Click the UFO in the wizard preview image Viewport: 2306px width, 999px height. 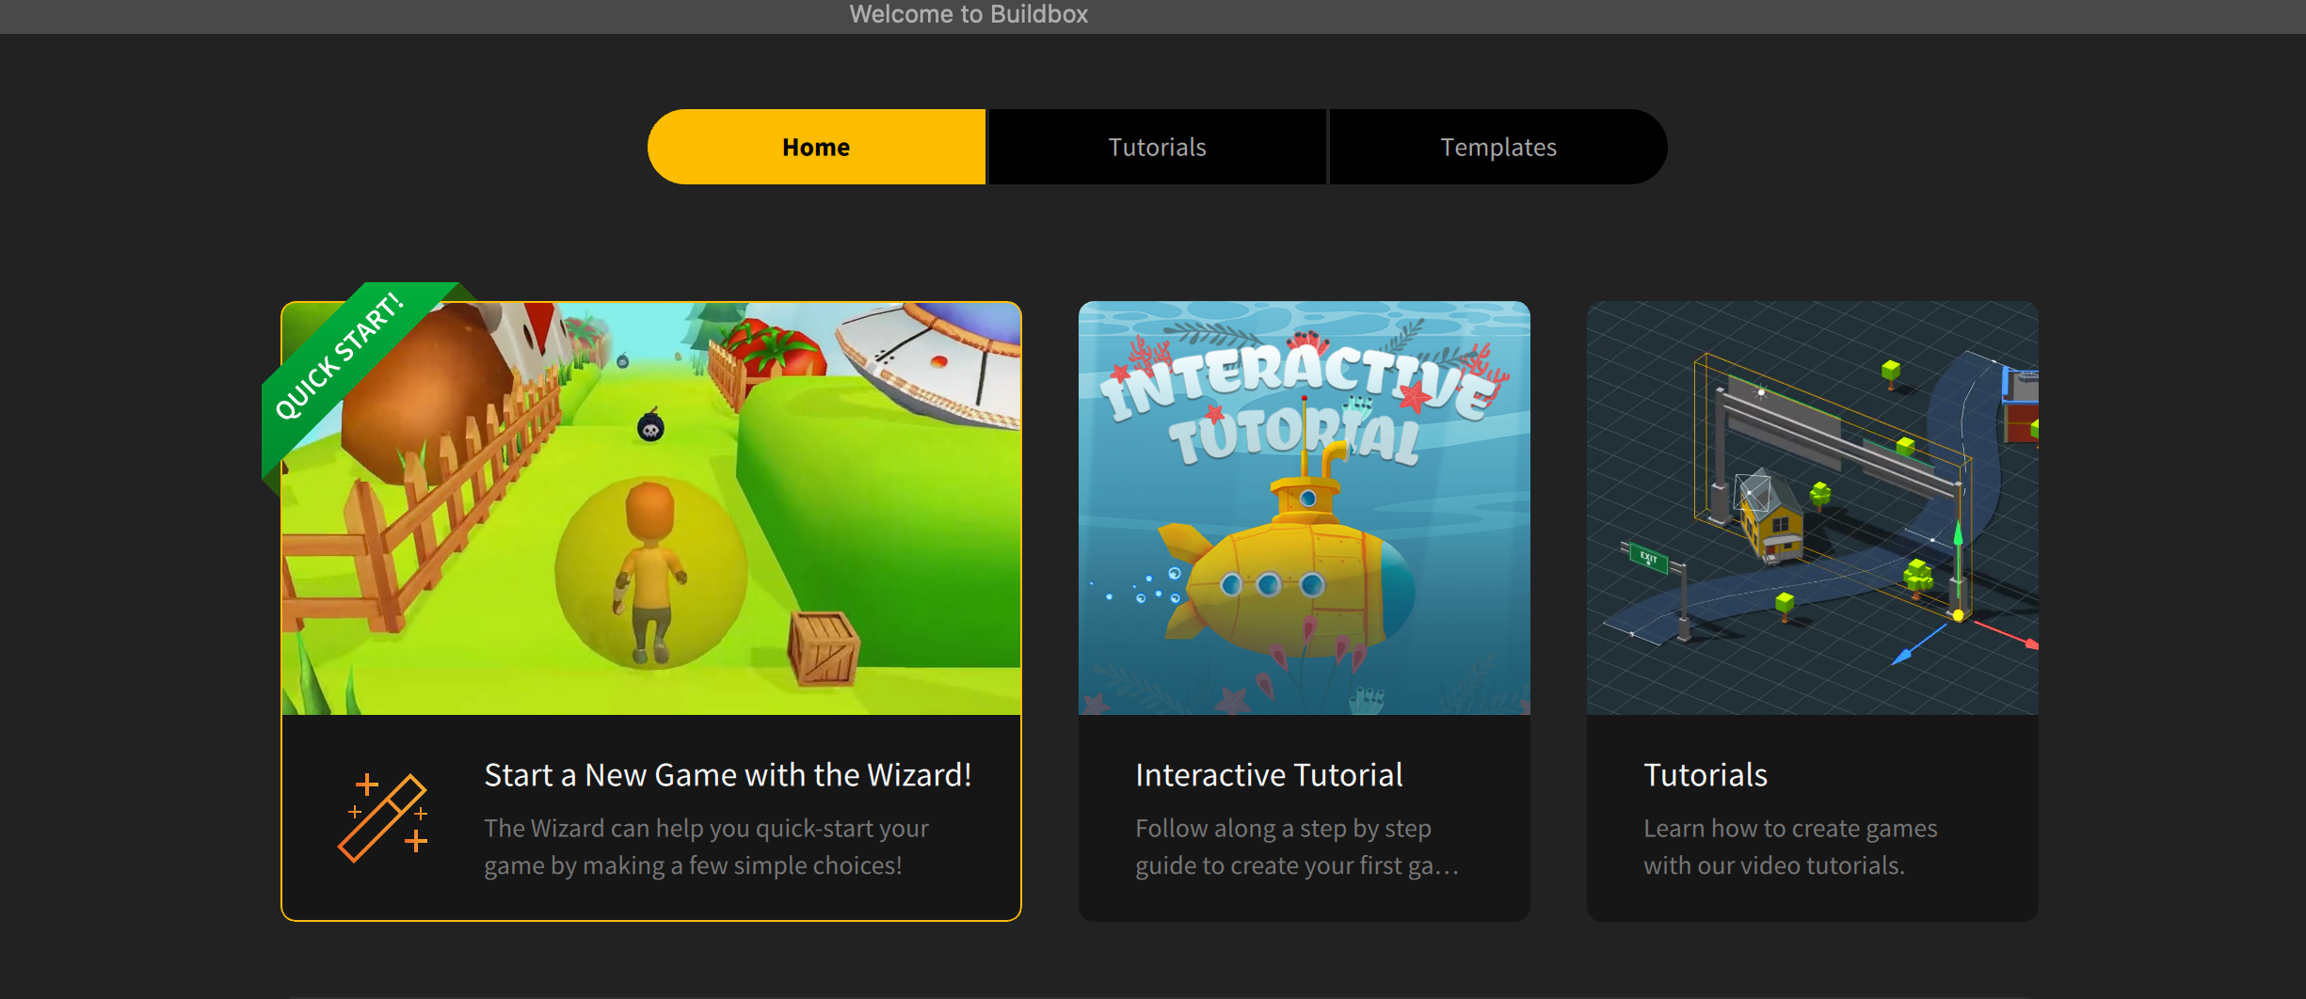(x=932, y=362)
